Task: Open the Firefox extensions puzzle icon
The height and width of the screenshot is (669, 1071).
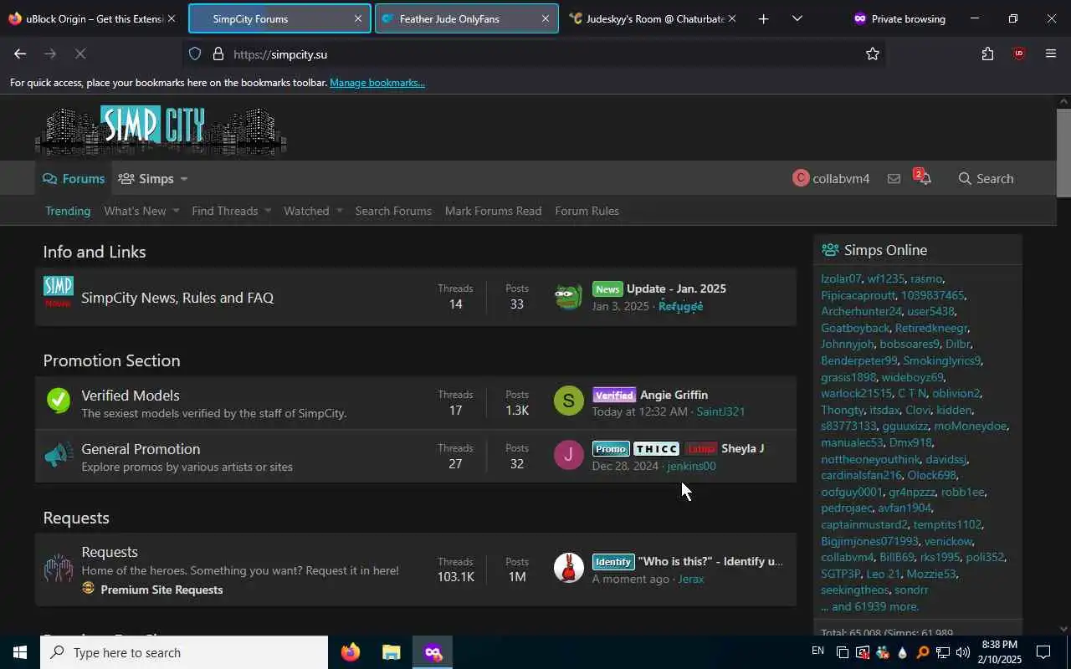Action: click(987, 54)
